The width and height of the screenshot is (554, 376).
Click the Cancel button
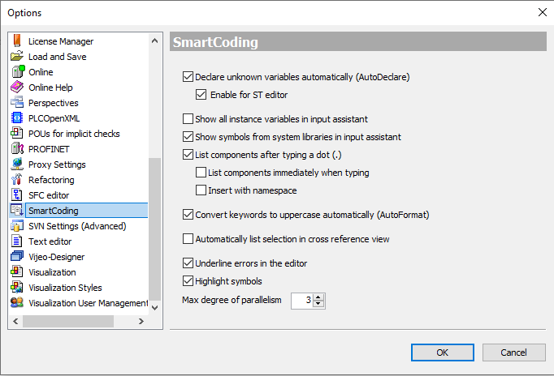pyautogui.click(x=513, y=352)
